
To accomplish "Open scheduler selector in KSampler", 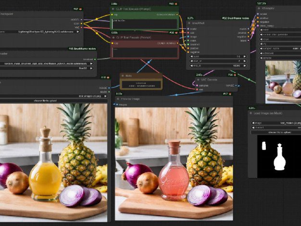I will [x=281, y=53].
